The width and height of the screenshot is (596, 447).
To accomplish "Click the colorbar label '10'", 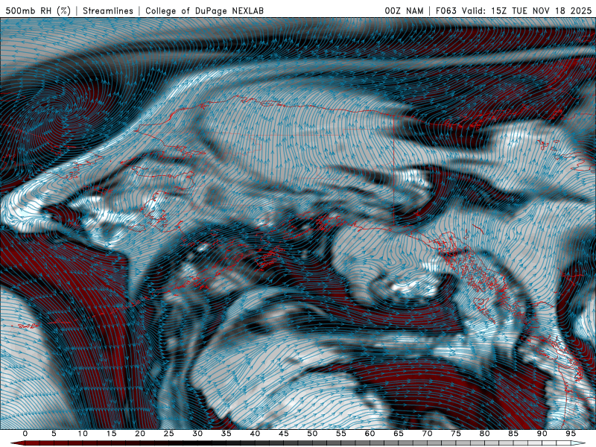I will (x=83, y=434).
